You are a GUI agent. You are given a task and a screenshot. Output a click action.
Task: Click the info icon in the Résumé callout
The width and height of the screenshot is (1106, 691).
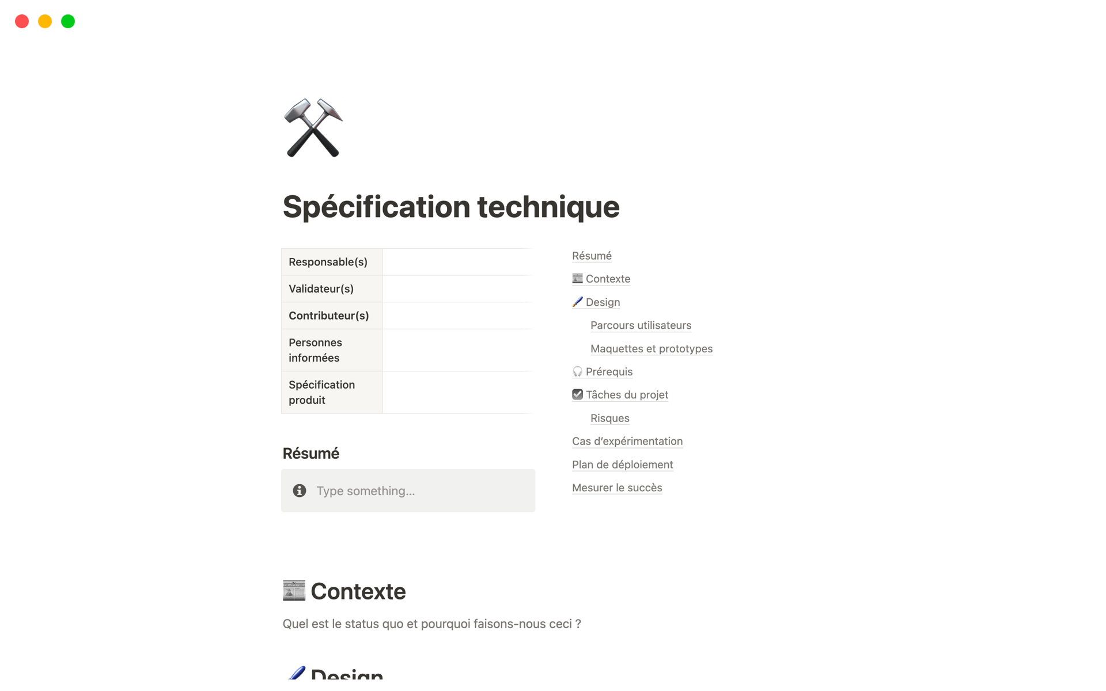[x=299, y=491]
